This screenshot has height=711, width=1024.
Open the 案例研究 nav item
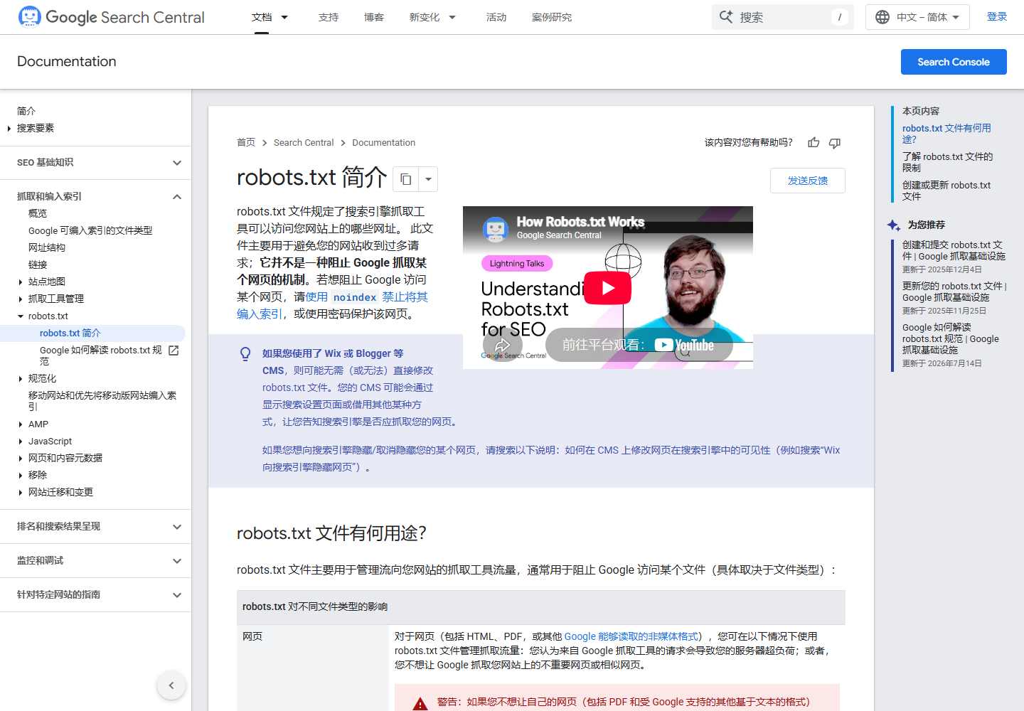pyautogui.click(x=552, y=17)
